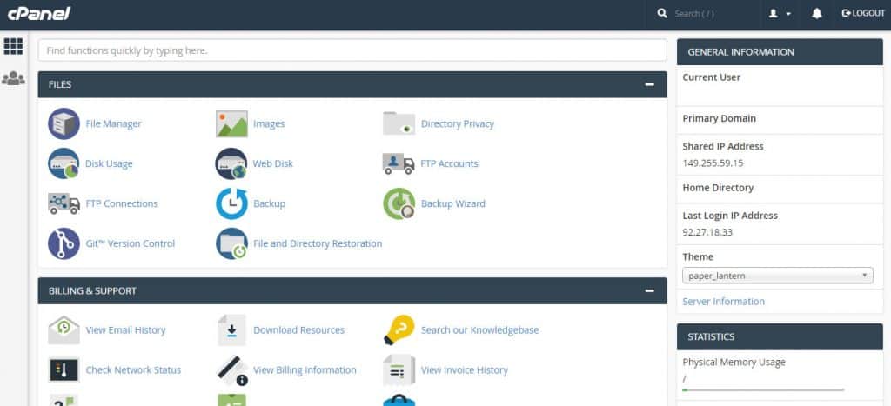Open the Web Disk icon
This screenshot has height=406, width=891.
point(231,163)
